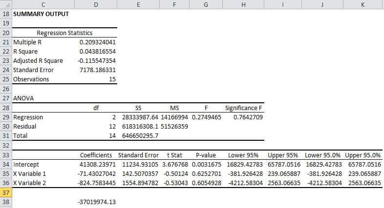Select the t Stat header cell
384x208 pixels.
click(174, 155)
